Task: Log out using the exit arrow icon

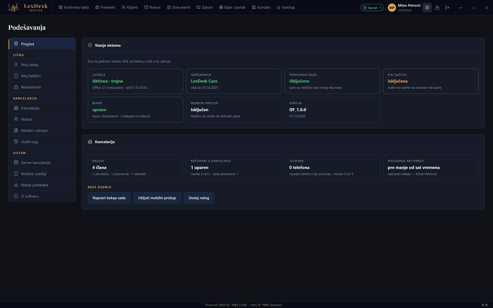Action: [447, 8]
